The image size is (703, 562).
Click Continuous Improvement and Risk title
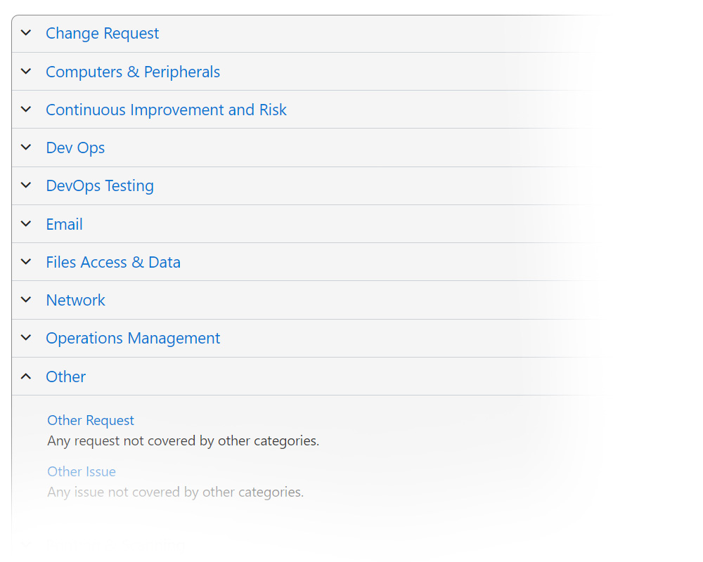point(166,110)
